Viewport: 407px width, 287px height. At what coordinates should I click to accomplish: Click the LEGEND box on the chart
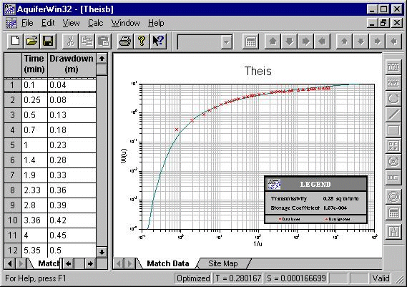pos(315,200)
